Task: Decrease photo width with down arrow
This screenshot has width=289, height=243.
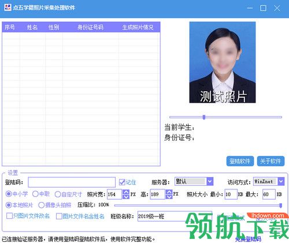Action: tap(126, 197)
